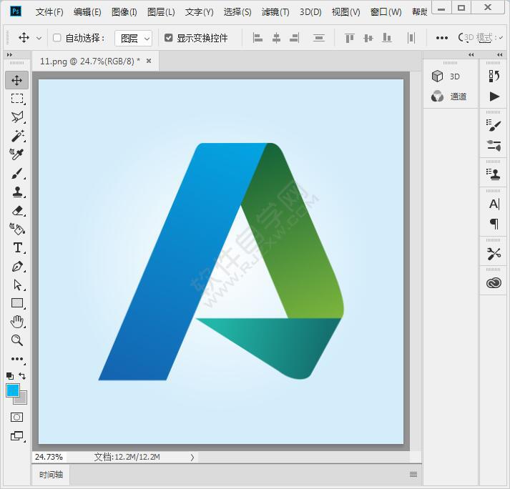Open the 文件(F) menu

point(49,12)
